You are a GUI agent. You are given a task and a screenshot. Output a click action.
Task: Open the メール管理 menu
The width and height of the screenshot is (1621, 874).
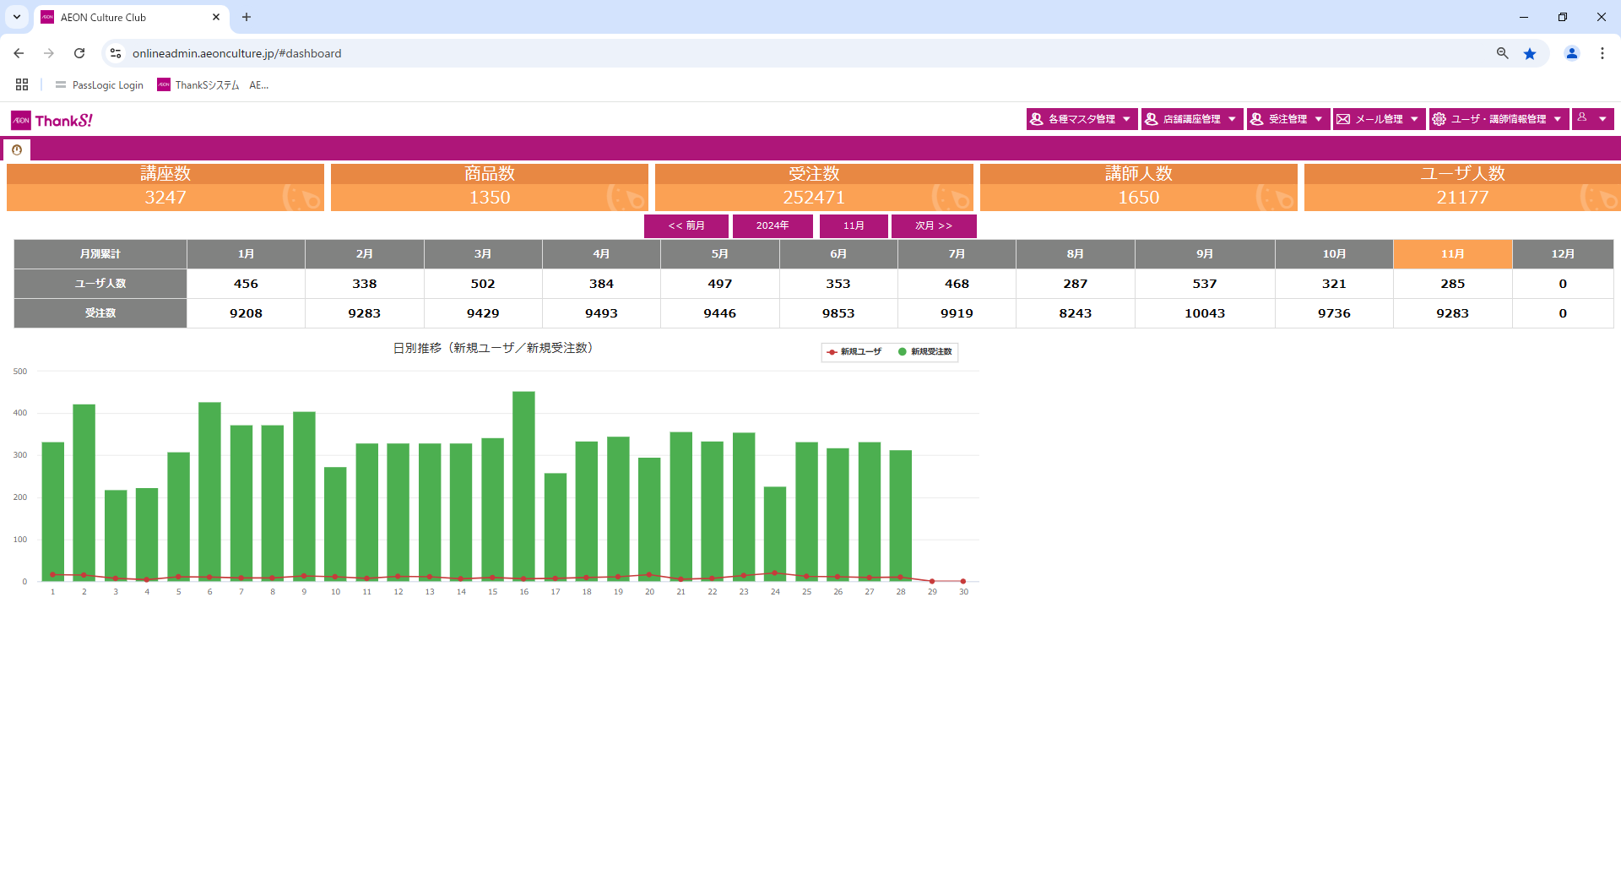[1379, 119]
